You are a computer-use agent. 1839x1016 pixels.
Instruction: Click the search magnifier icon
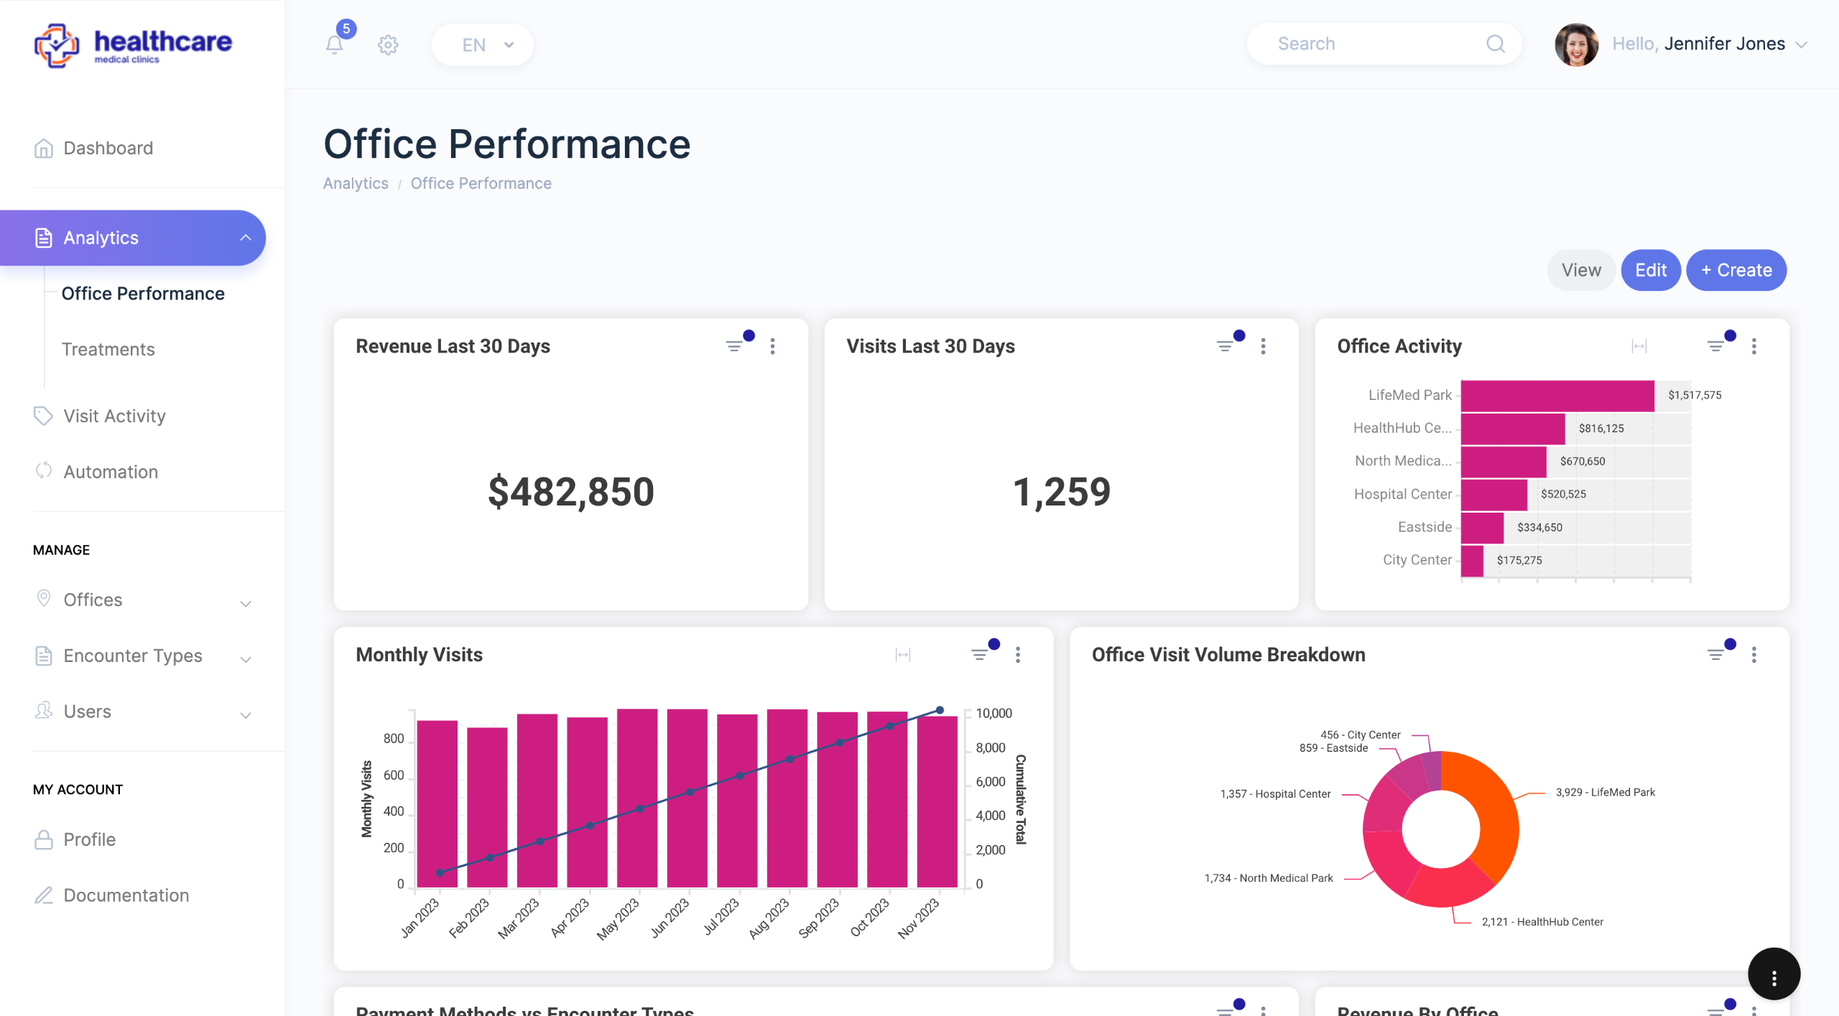(x=1495, y=44)
